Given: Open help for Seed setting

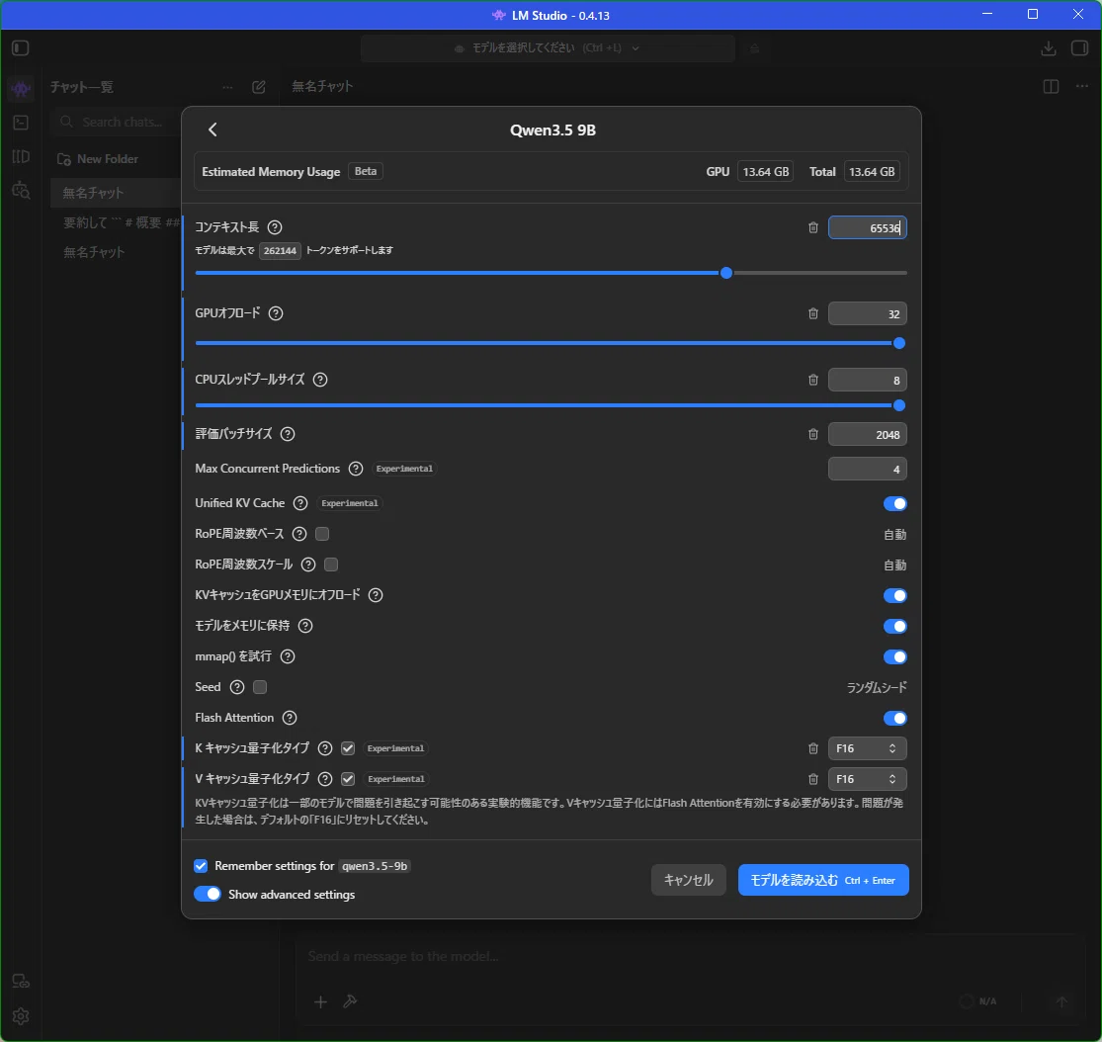Looking at the screenshot, I should (x=237, y=687).
